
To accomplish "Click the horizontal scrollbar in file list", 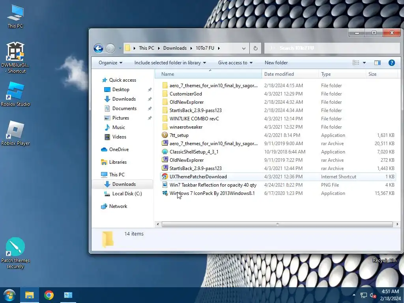I will pos(277,224).
